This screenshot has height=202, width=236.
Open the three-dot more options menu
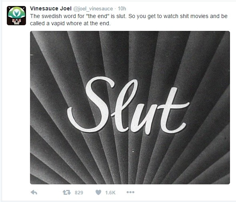(130, 192)
